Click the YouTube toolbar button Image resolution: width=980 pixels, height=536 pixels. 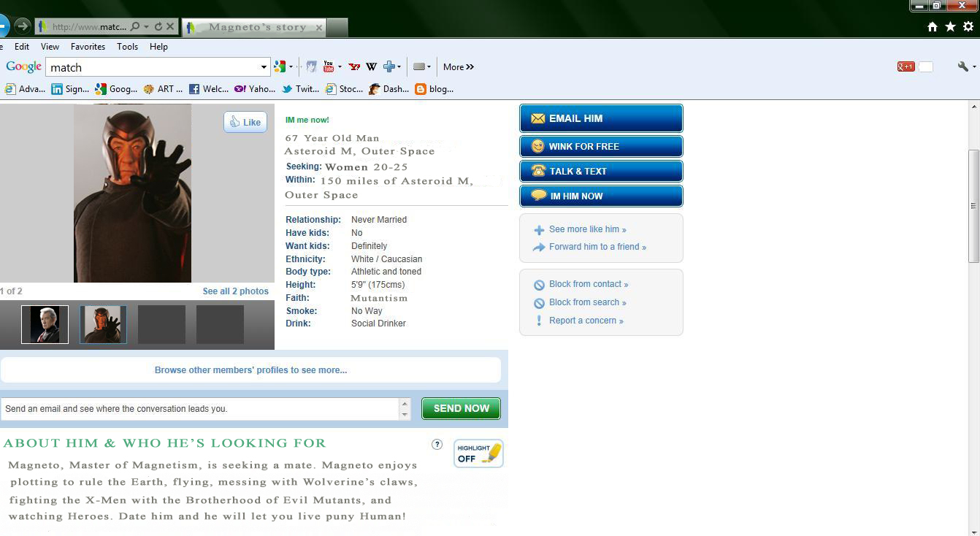pos(328,66)
